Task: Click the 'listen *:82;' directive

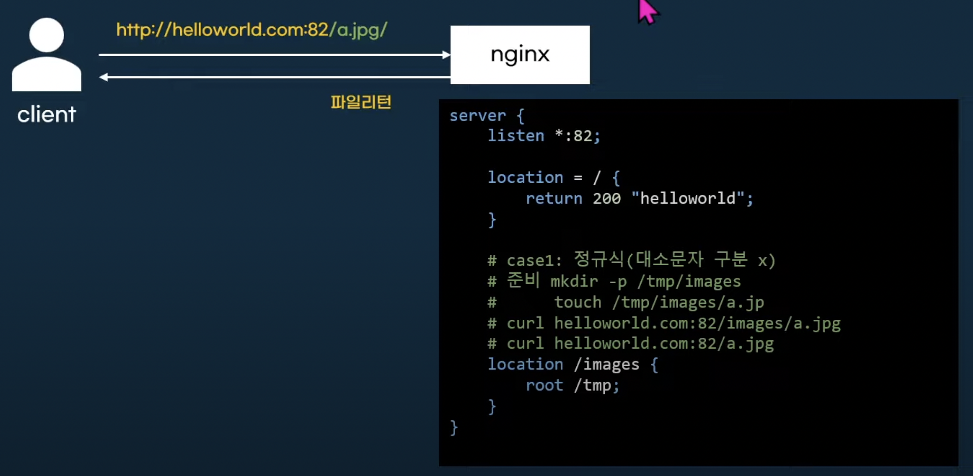Action: coord(543,136)
